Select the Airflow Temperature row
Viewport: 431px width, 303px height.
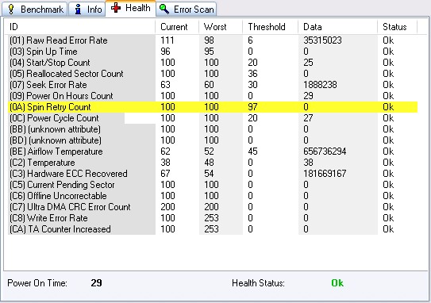(x=213, y=151)
